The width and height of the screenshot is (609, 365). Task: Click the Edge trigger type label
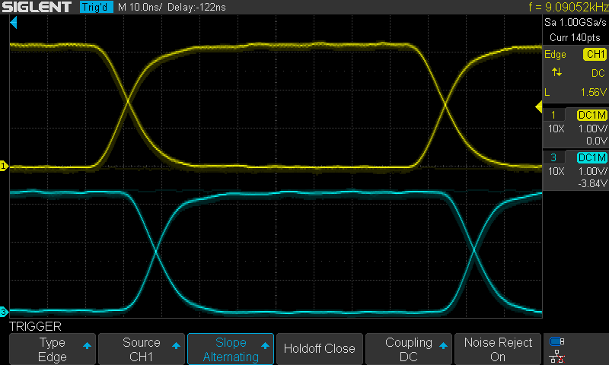click(x=555, y=55)
